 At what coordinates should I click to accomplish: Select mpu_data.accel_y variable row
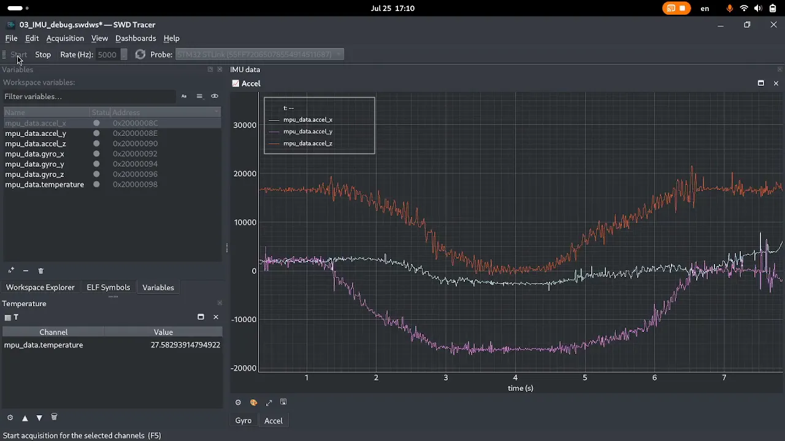point(112,134)
